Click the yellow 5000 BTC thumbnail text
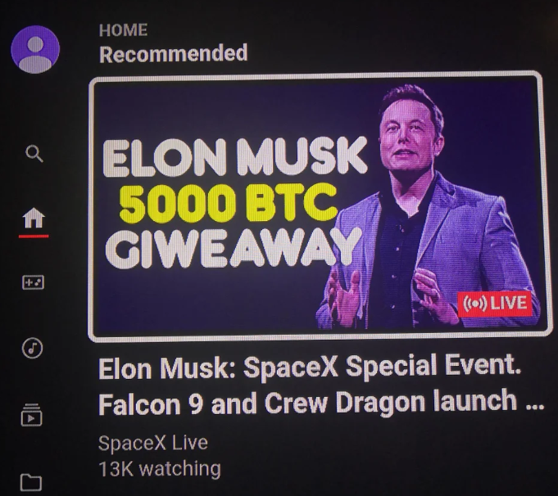This screenshot has height=496, width=558. tap(228, 202)
